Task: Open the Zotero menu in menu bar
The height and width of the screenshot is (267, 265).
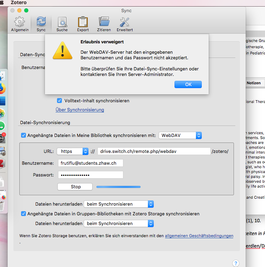Action: (19, 2)
